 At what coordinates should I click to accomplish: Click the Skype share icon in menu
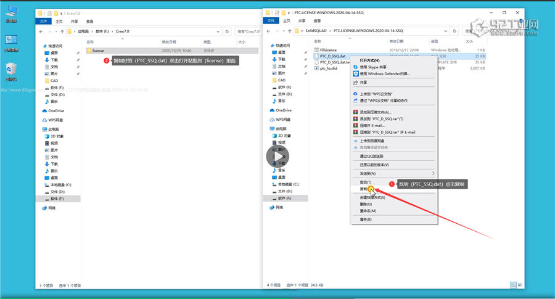pyautogui.click(x=355, y=67)
